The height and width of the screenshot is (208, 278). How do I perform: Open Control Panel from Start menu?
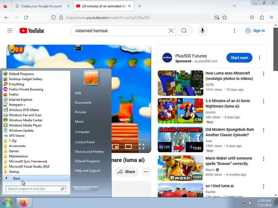tap(85, 142)
